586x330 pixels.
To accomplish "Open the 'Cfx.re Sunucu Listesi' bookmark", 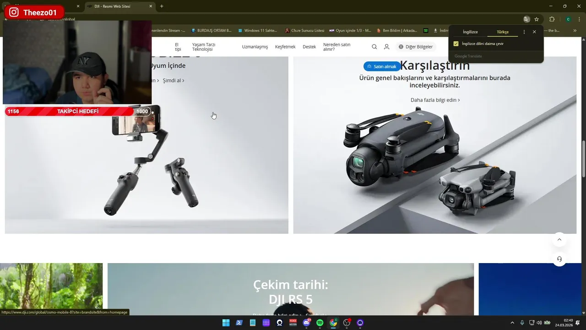I will pos(304,31).
